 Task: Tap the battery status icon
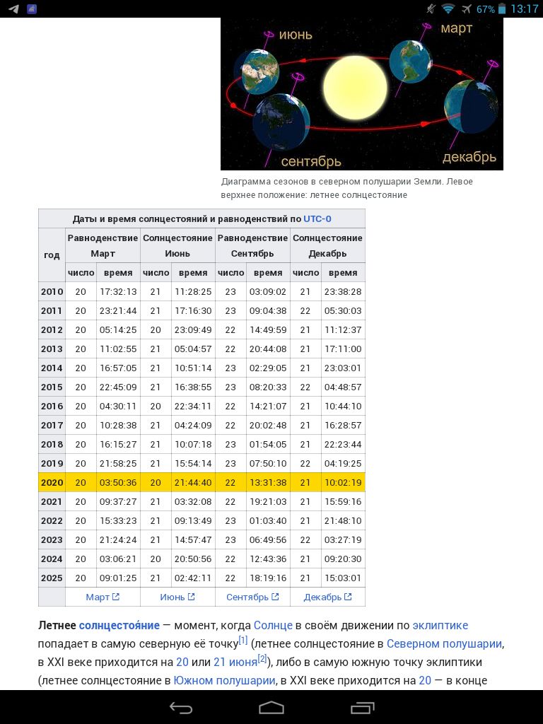503,8
